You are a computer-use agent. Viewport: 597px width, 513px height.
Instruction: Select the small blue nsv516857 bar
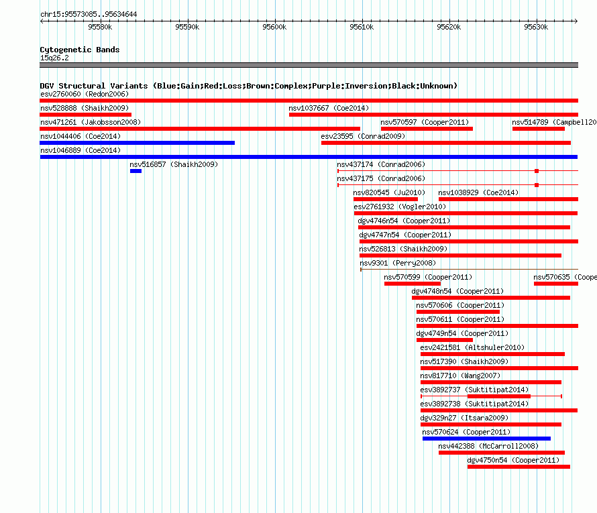coord(136,171)
